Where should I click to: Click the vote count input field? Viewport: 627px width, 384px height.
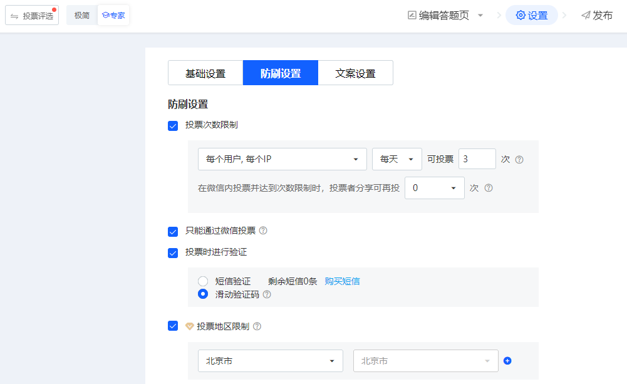tap(477, 159)
